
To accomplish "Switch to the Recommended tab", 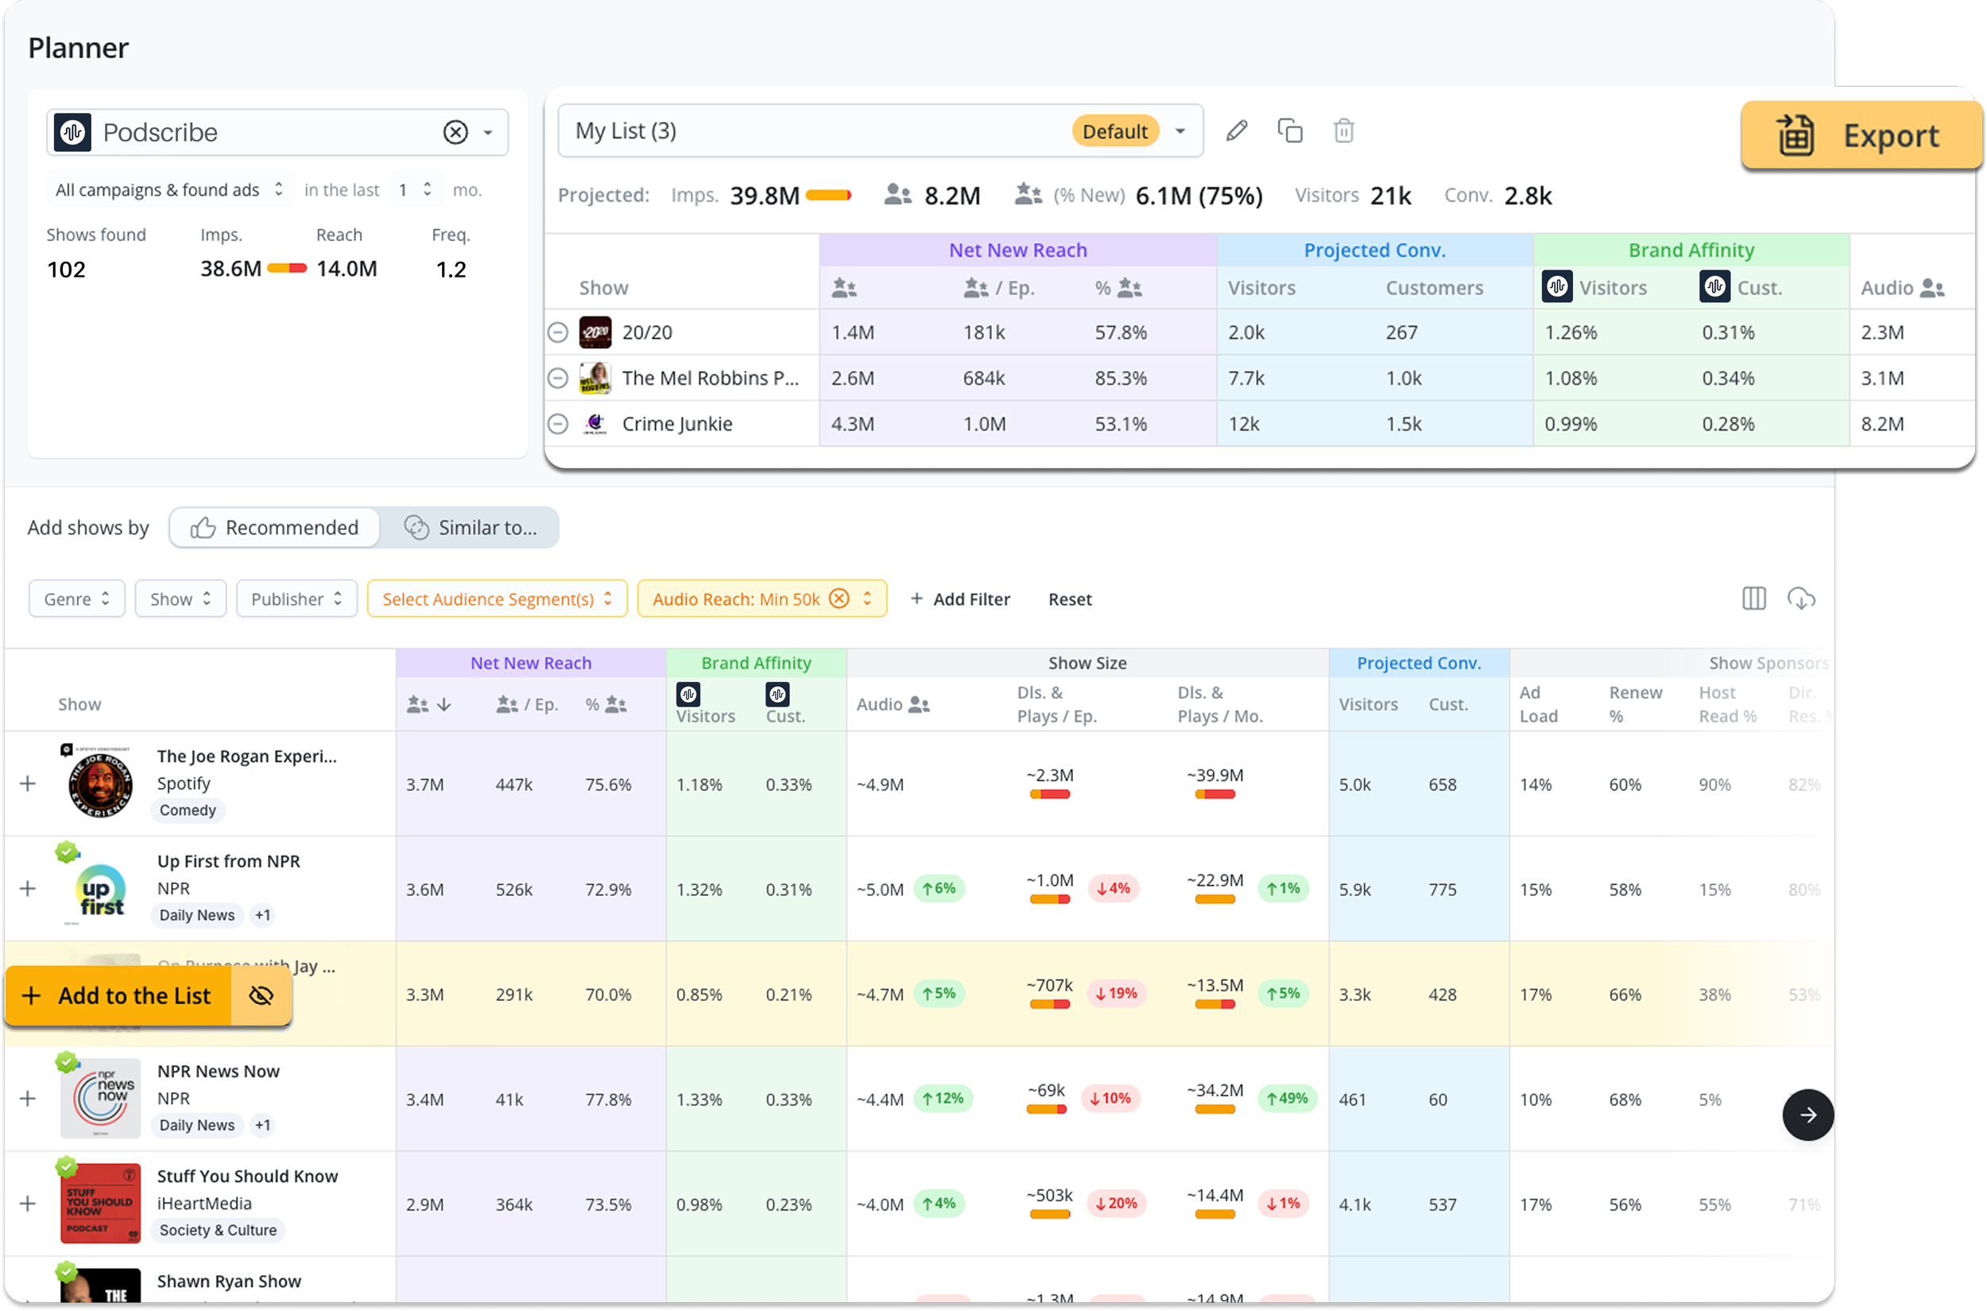I will [x=274, y=528].
